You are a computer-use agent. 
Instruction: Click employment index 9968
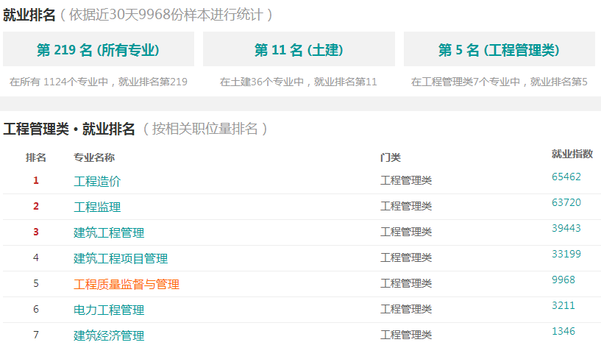563,280
